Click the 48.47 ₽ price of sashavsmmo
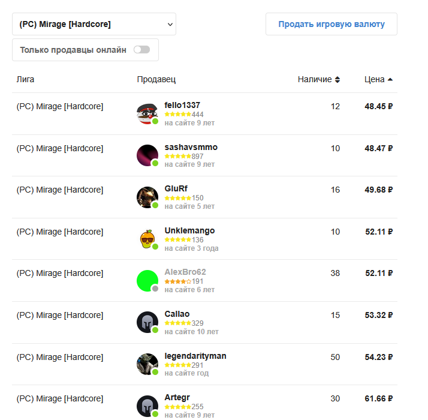The image size is (428, 420). [x=378, y=148]
